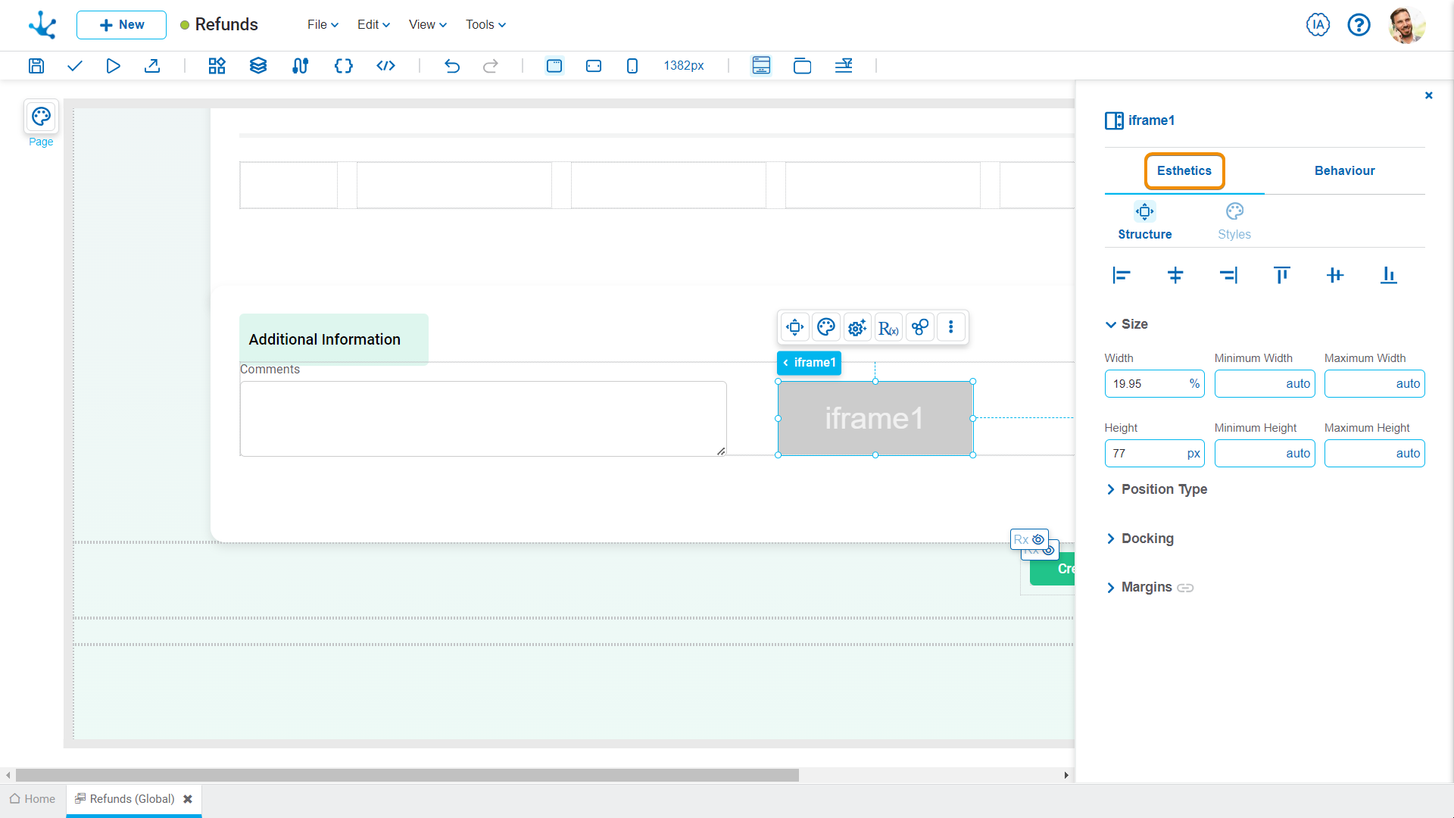Toggle the Margins link icon

click(1185, 588)
